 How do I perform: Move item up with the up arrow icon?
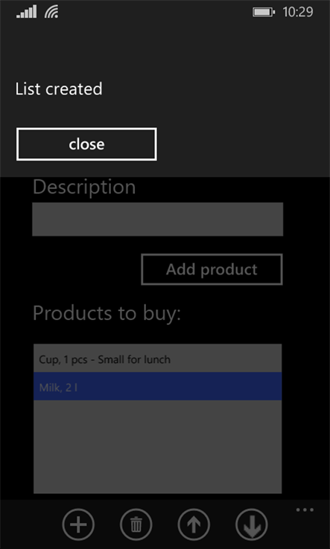coord(194,524)
